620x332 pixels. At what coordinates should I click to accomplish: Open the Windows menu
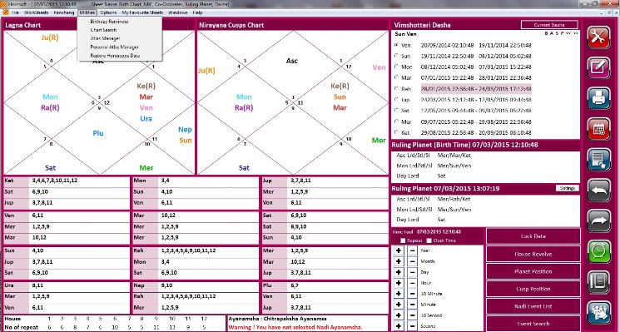[x=178, y=12]
